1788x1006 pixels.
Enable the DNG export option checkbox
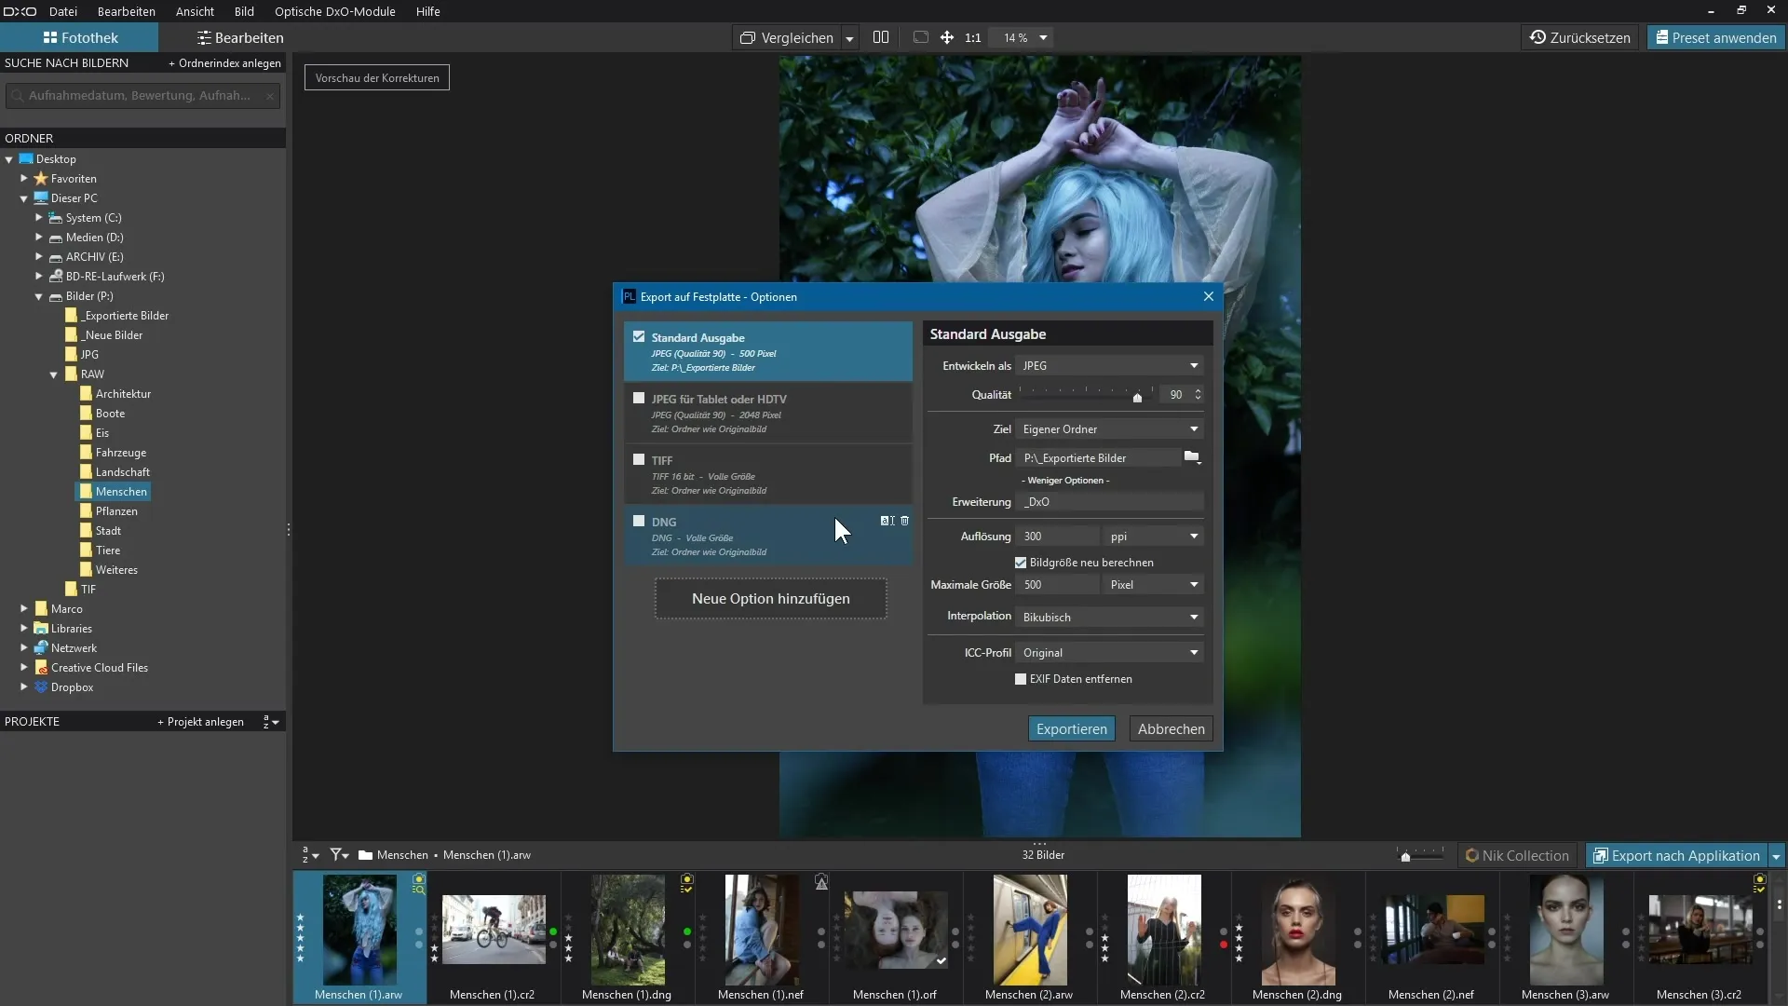tap(639, 522)
